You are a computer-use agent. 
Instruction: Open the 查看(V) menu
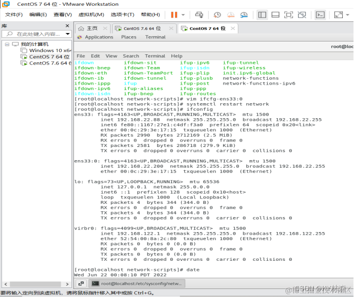coord(62,15)
